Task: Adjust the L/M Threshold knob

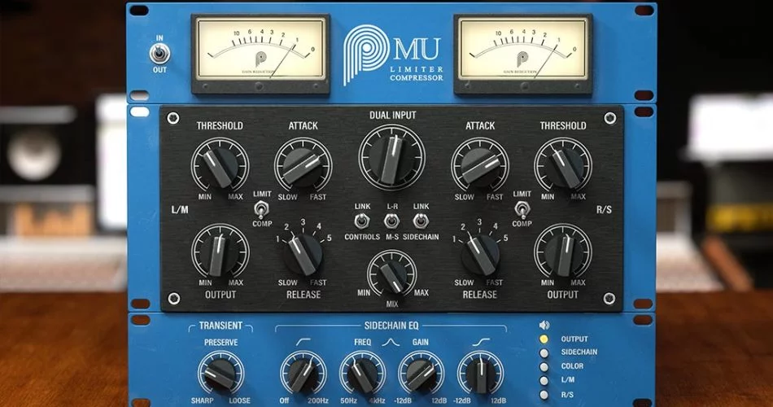Action: point(220,166)
